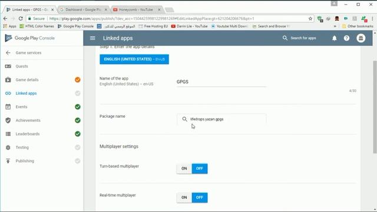
Task: Select English (United States) language tab
Action: tap(134, 59)
